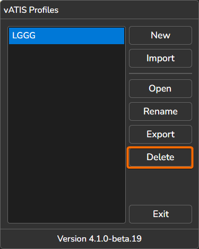Hit the orange-outlined Delete button

click(160, 157)
